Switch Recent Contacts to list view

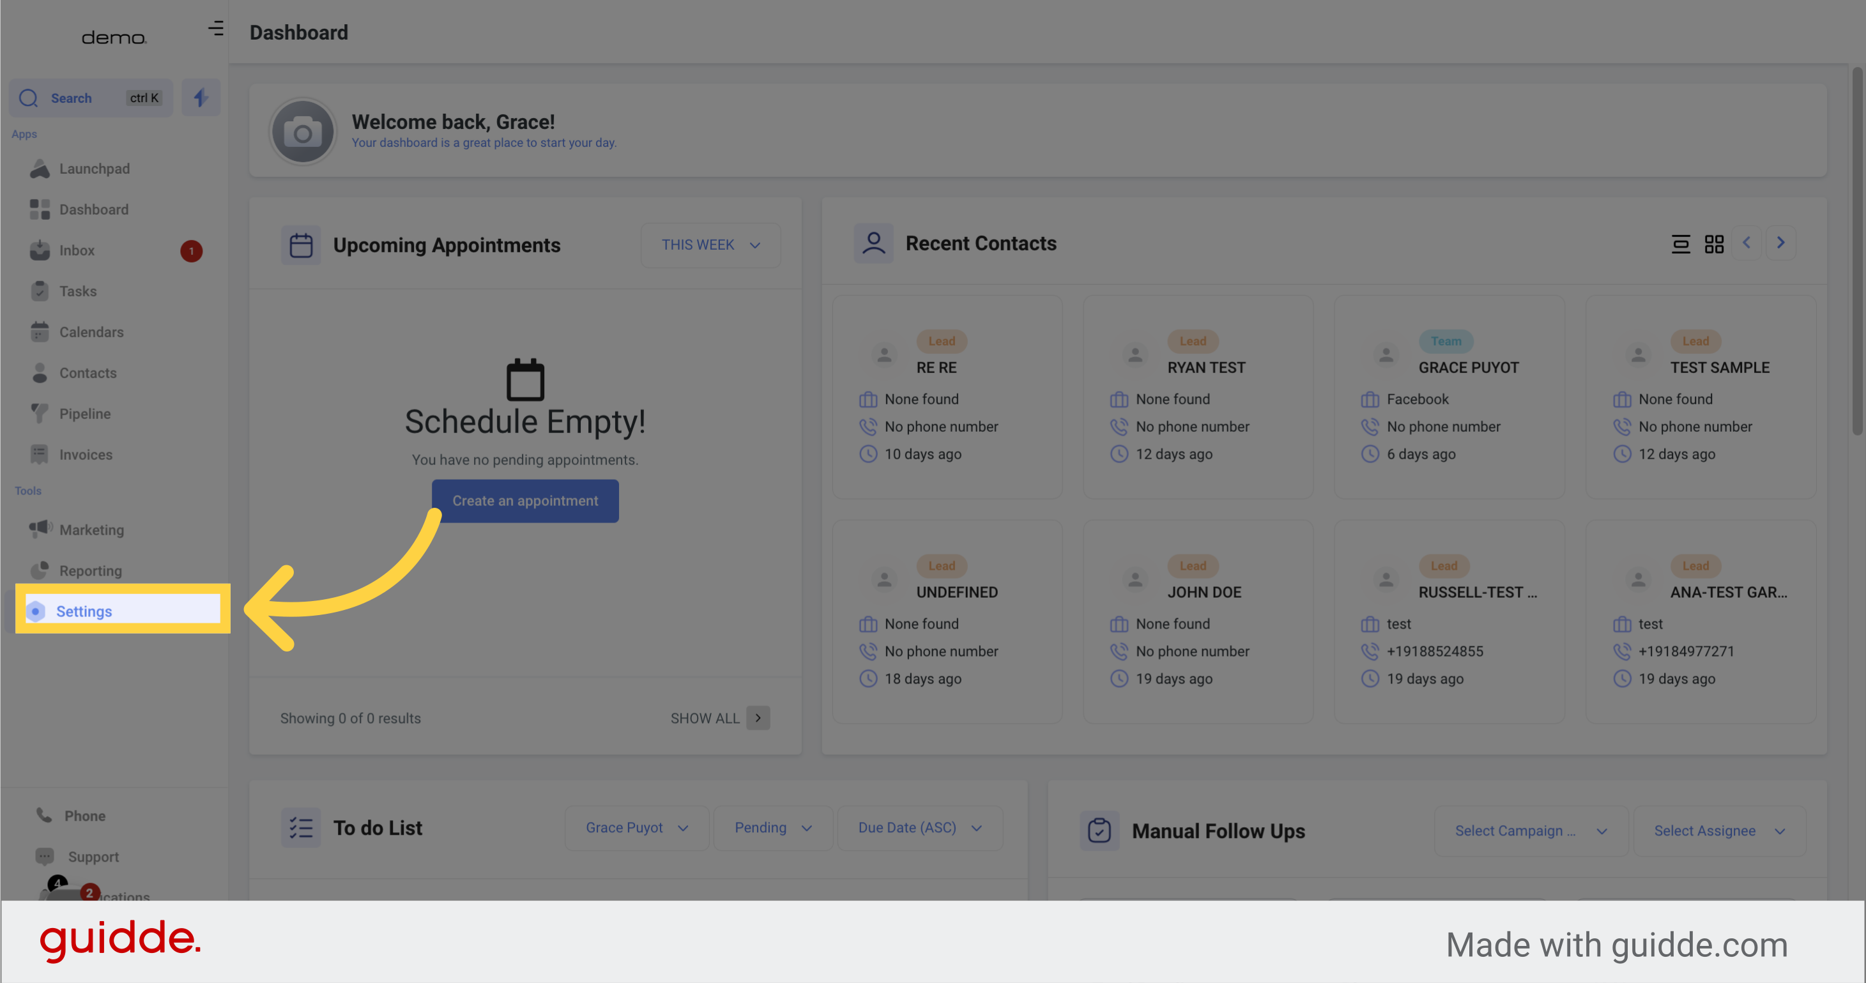click(x=1680, y=244)
